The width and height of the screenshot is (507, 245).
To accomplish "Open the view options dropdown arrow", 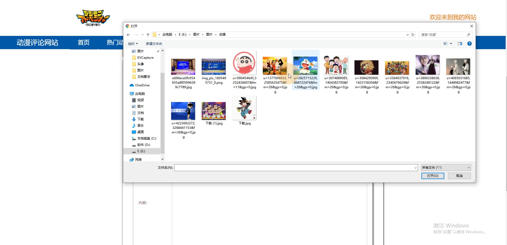I will click(x=451, y=44).
